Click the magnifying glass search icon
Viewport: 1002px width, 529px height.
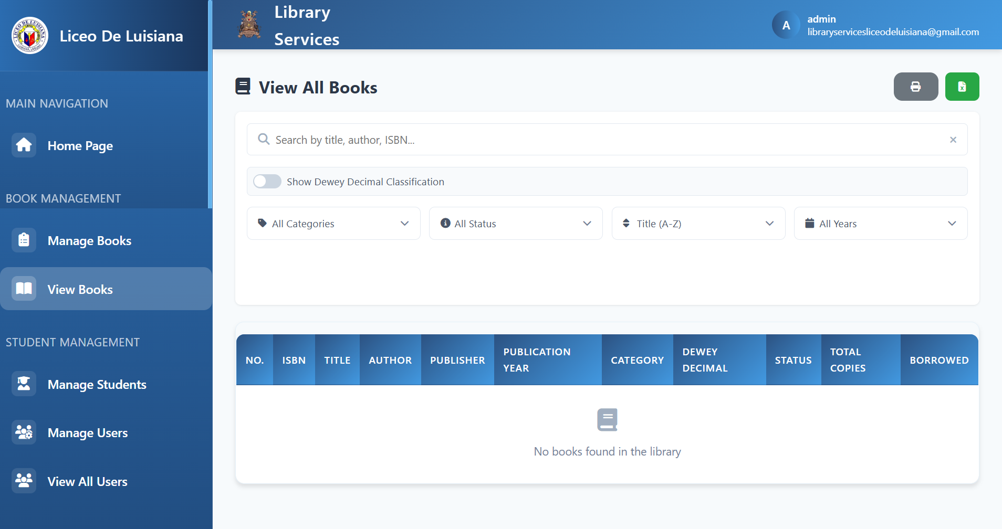coord(264,139)
